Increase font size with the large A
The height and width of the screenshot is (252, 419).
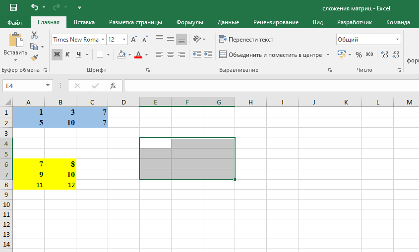(x=134, y=40)
